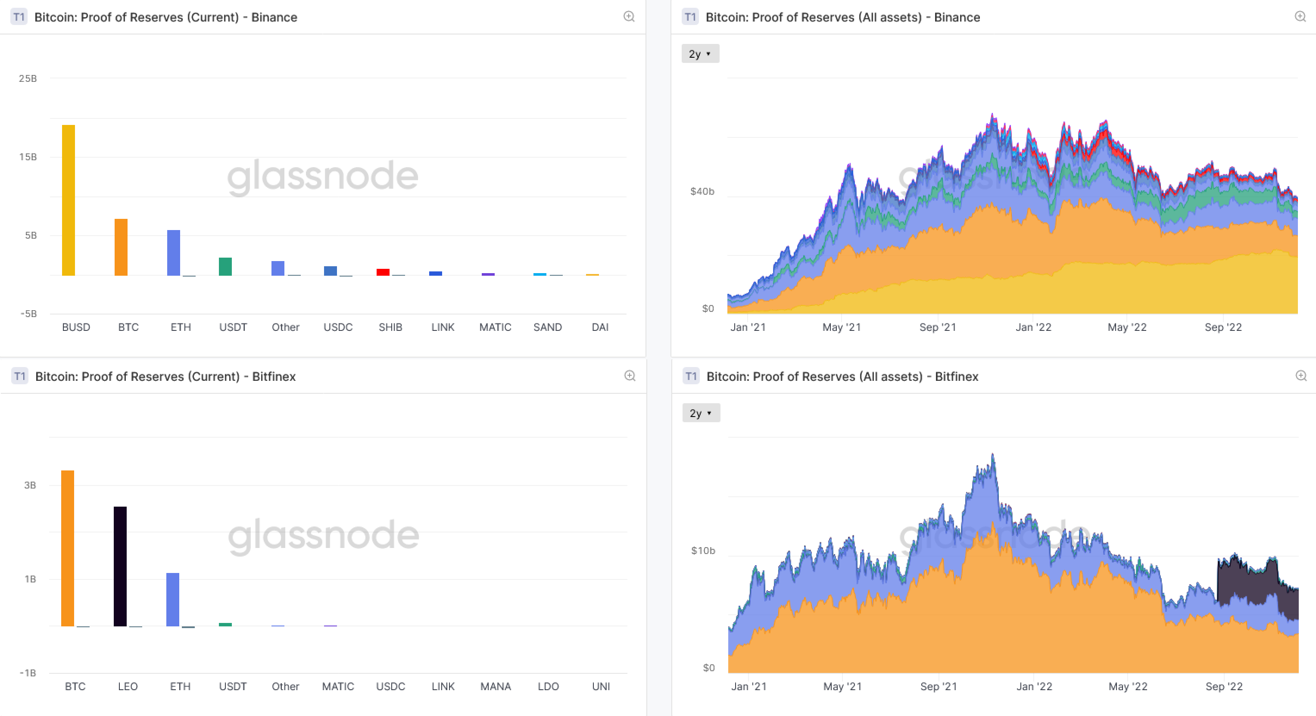The image size is (1316, 716).
Task: Click Sep '22 axis label on Binance chart
Action: [x=1222, y=327]
